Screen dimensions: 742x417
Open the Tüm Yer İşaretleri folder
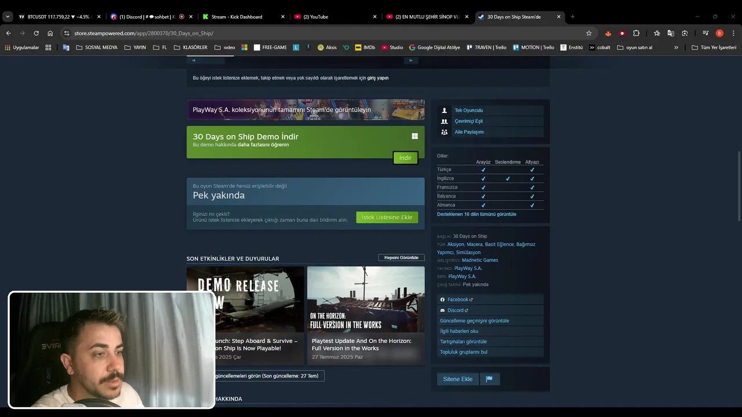pyautogui.click(x=714, y=47)
